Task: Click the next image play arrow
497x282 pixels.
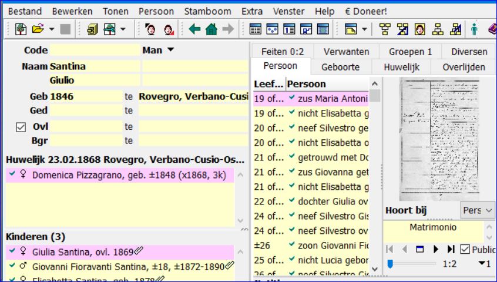Action: pyautogui.click(x=436, y=249)
